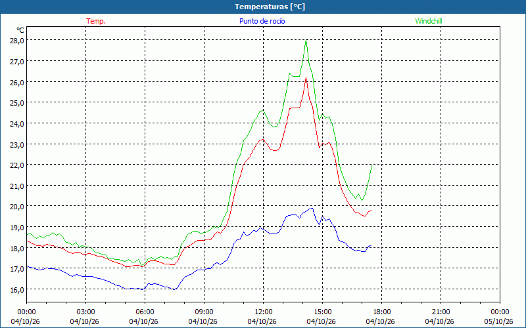Screen dimensions: 526x328
Task: Click the "21,0" y-axis value
Action: coord(17,186)
